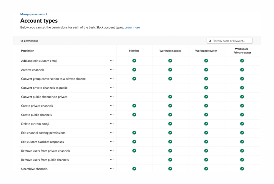Click the breadcrumb chevron after Manage permissions
Viewport: 274px width, 184px height.
coord(47,14)
